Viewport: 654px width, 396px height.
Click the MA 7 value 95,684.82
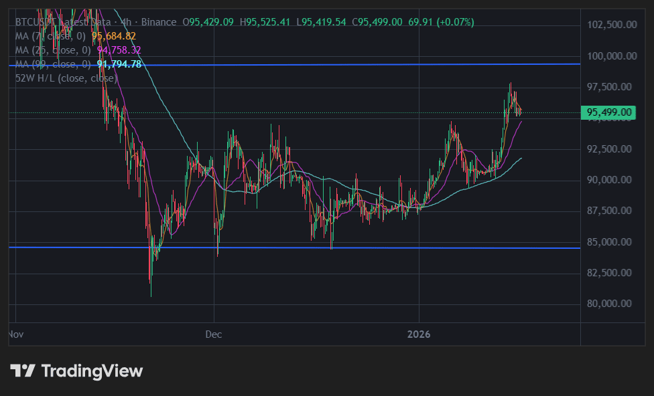(114, 36)
